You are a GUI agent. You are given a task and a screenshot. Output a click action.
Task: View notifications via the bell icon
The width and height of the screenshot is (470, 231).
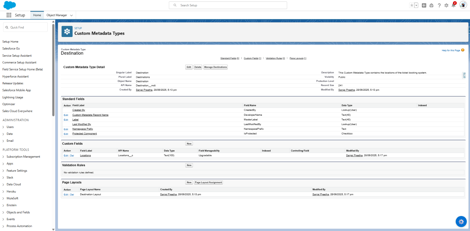(x=454, y=5)
